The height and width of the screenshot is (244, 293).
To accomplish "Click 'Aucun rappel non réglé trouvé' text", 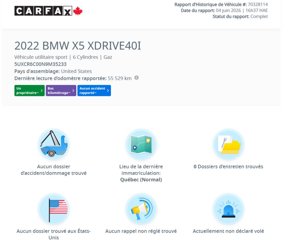I will pos(141,231).
